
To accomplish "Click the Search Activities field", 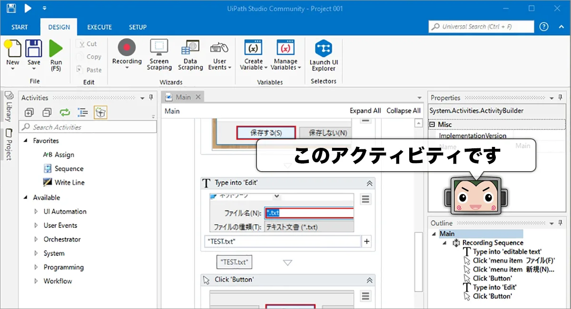I will (x=88, y=127).
